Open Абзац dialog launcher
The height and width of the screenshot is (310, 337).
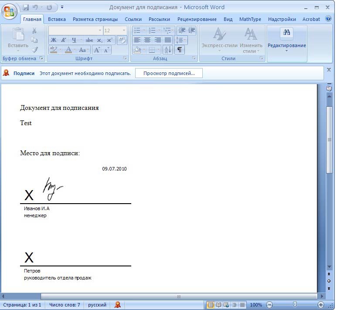(x=194, y=58)
